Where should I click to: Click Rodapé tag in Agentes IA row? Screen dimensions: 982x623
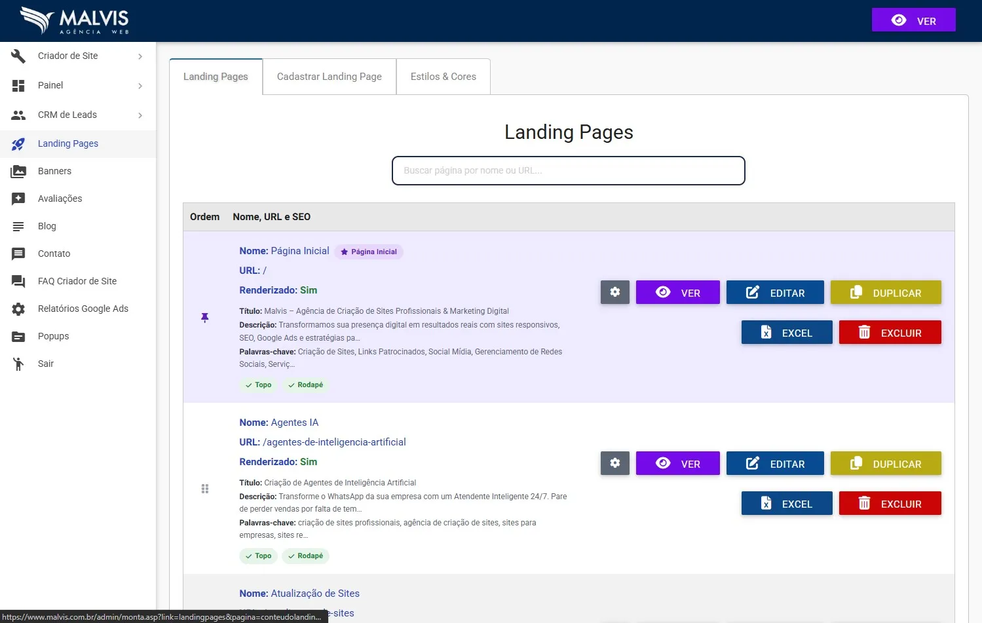click(305, 556)
